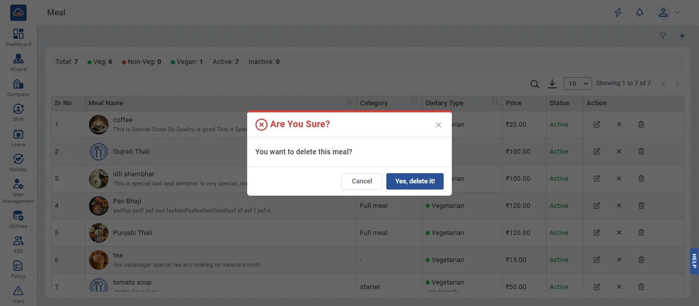Open Policy sidebar item
The width and height of the screenshot is (699, 306).
18,270
